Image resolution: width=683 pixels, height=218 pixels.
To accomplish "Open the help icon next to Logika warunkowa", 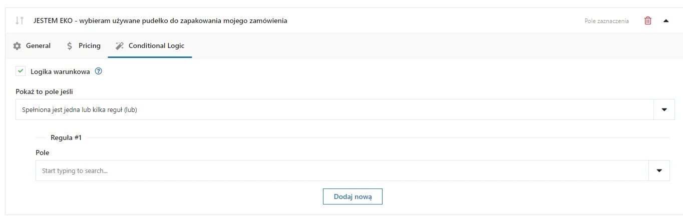I will pyautogui.click(x=99, y=71).
